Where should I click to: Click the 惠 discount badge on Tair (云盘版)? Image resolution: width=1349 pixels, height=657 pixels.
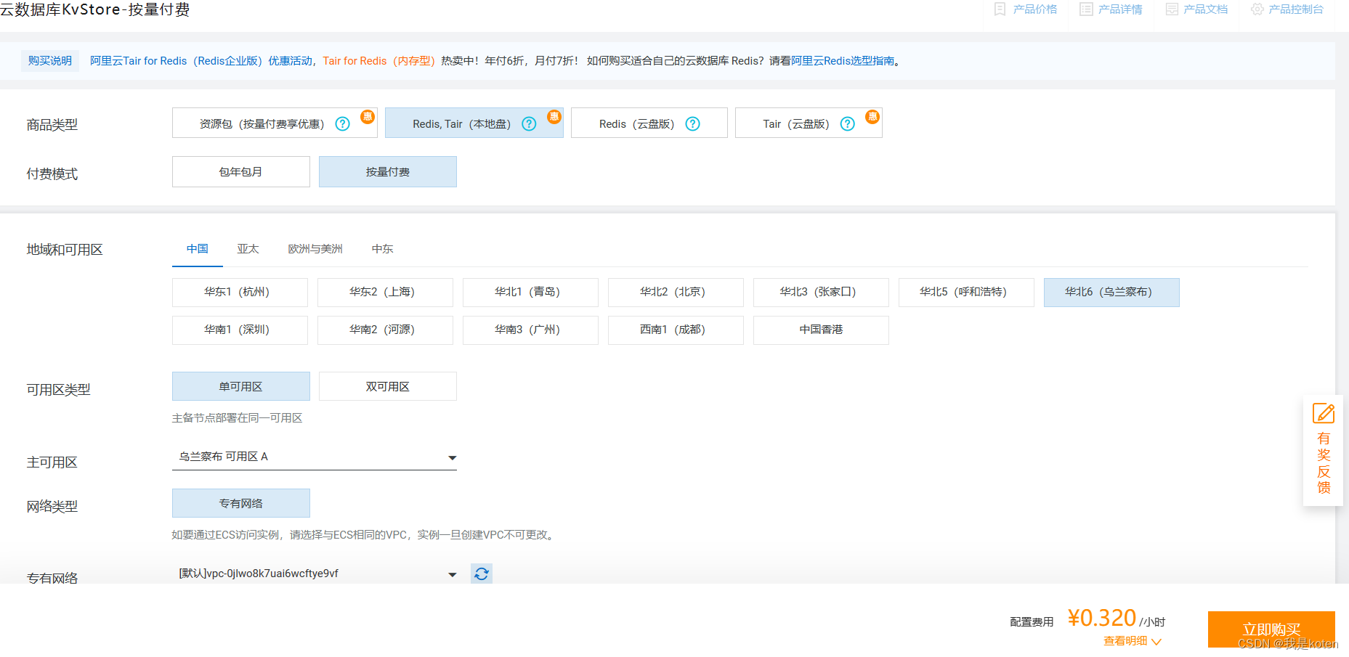(872, 117)
